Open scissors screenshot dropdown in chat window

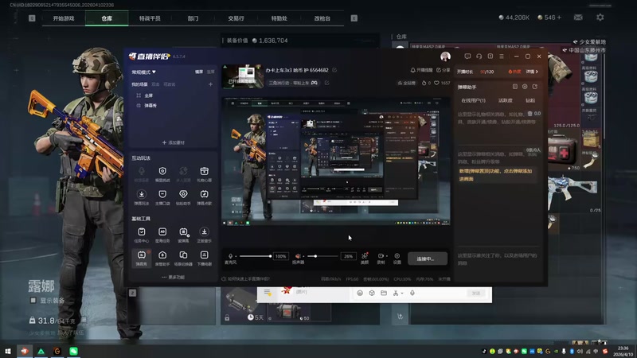point(402,293)
